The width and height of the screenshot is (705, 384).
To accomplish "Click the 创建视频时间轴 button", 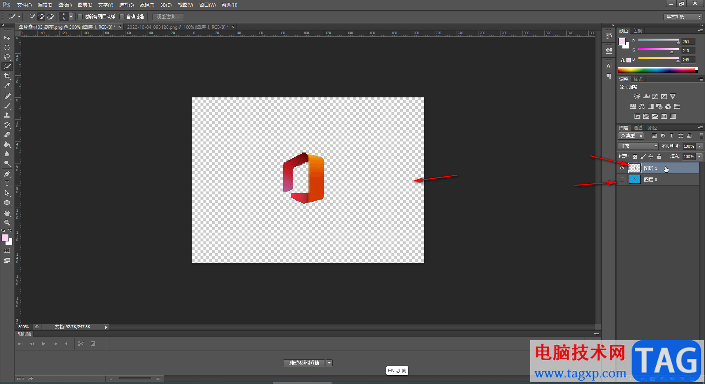I will (304, 363).
